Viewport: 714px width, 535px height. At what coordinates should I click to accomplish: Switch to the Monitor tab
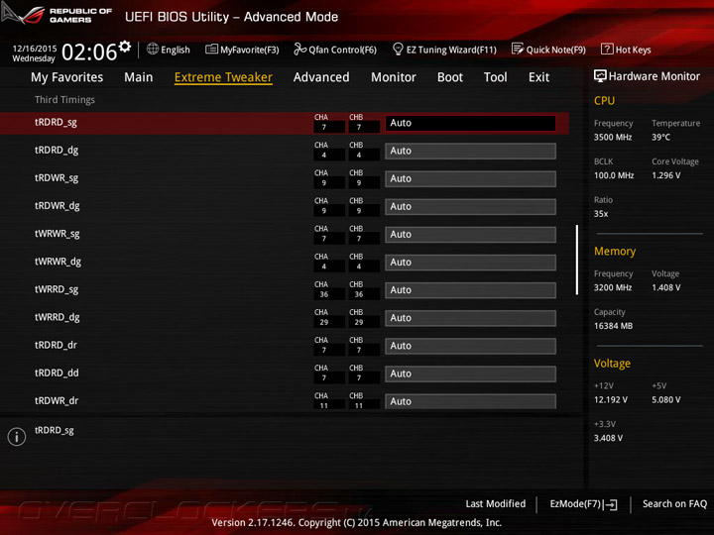pyautogui.click(x=394, y=77)
